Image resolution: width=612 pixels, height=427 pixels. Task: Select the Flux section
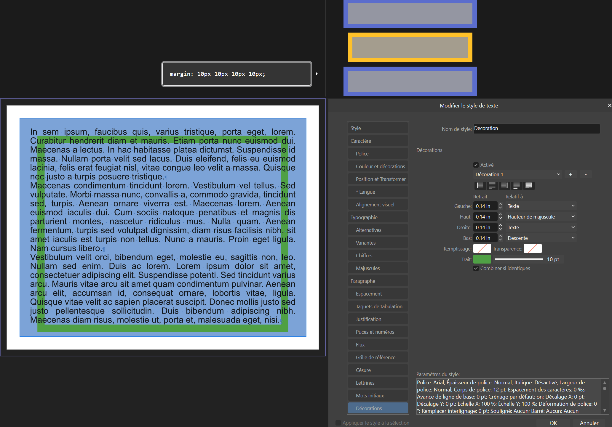pos(378,345)
